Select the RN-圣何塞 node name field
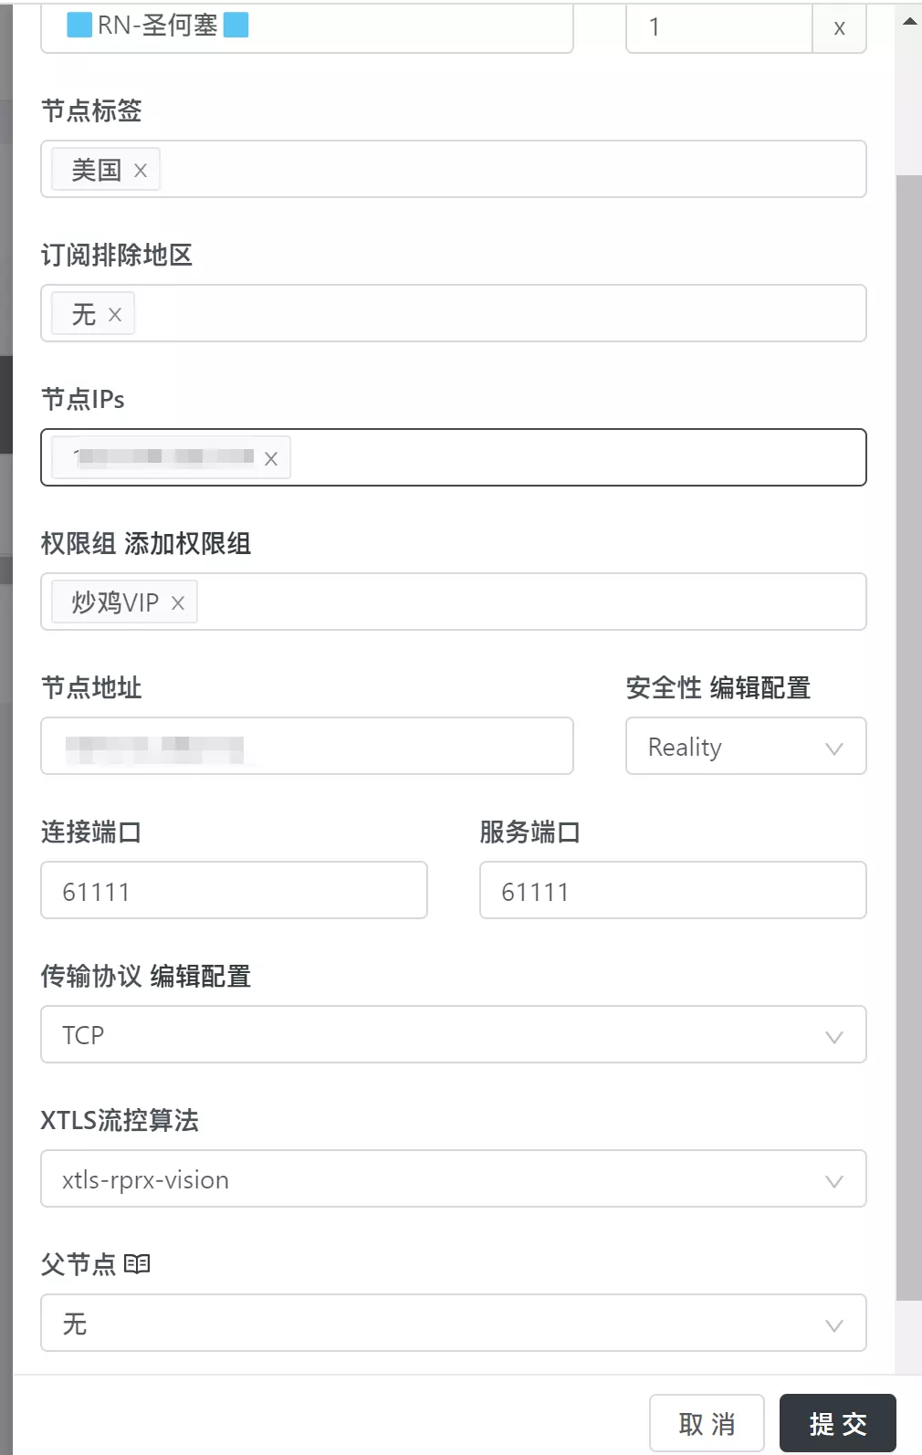 [307, 26]
